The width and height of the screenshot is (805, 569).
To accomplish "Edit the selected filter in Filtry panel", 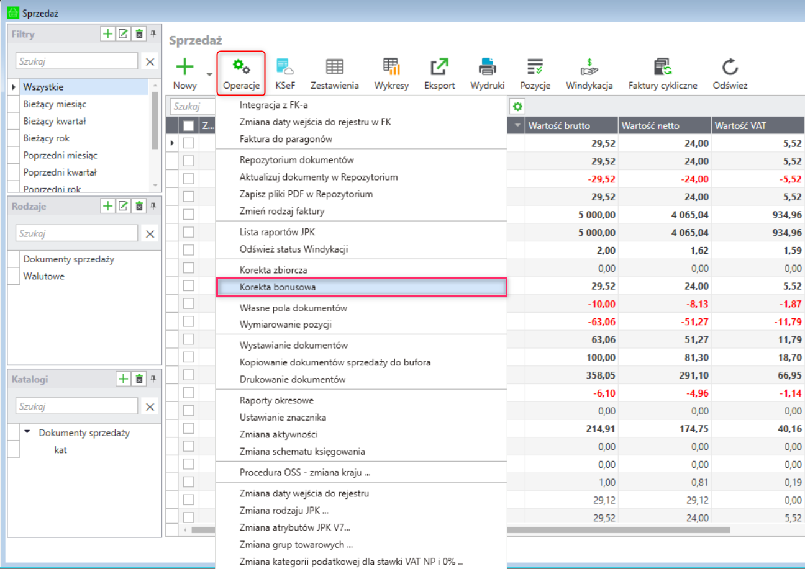I will [x=123, y=34].
